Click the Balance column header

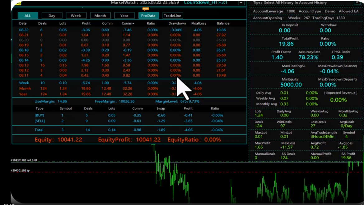(x=223, y=23)
